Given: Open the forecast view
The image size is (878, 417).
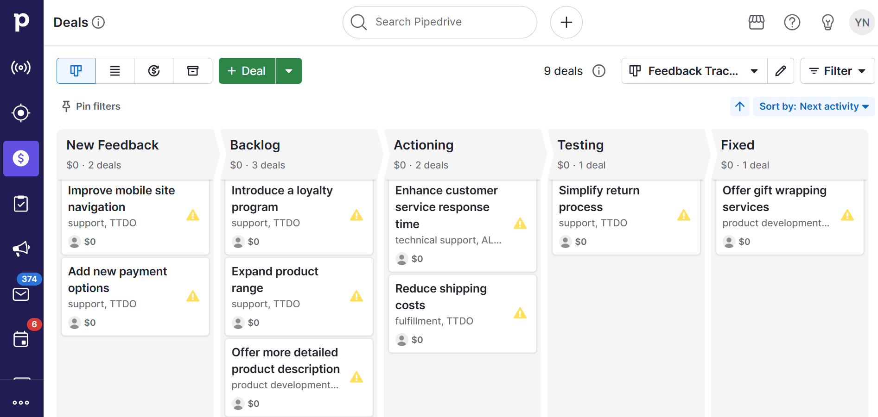Looking at the screenshot, I should click(153, 71).
